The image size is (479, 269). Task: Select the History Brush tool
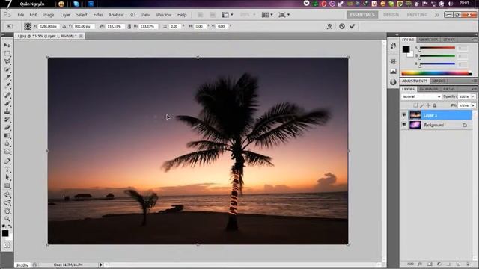[x=7, y=120]
